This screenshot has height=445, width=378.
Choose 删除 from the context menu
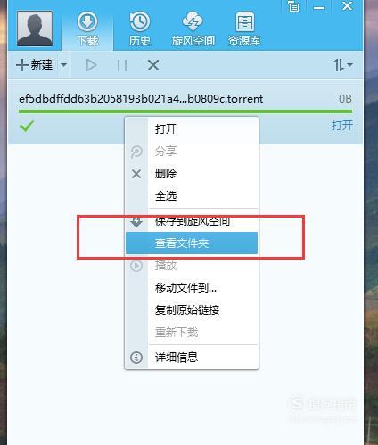point(192,174)
